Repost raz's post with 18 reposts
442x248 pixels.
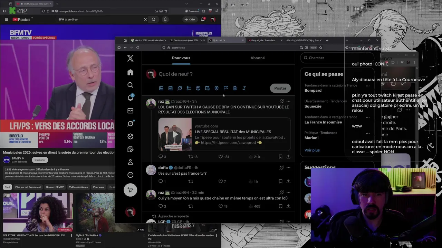point(193,157)
